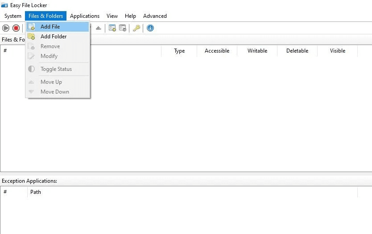Open the View menu

click(112, 16)
